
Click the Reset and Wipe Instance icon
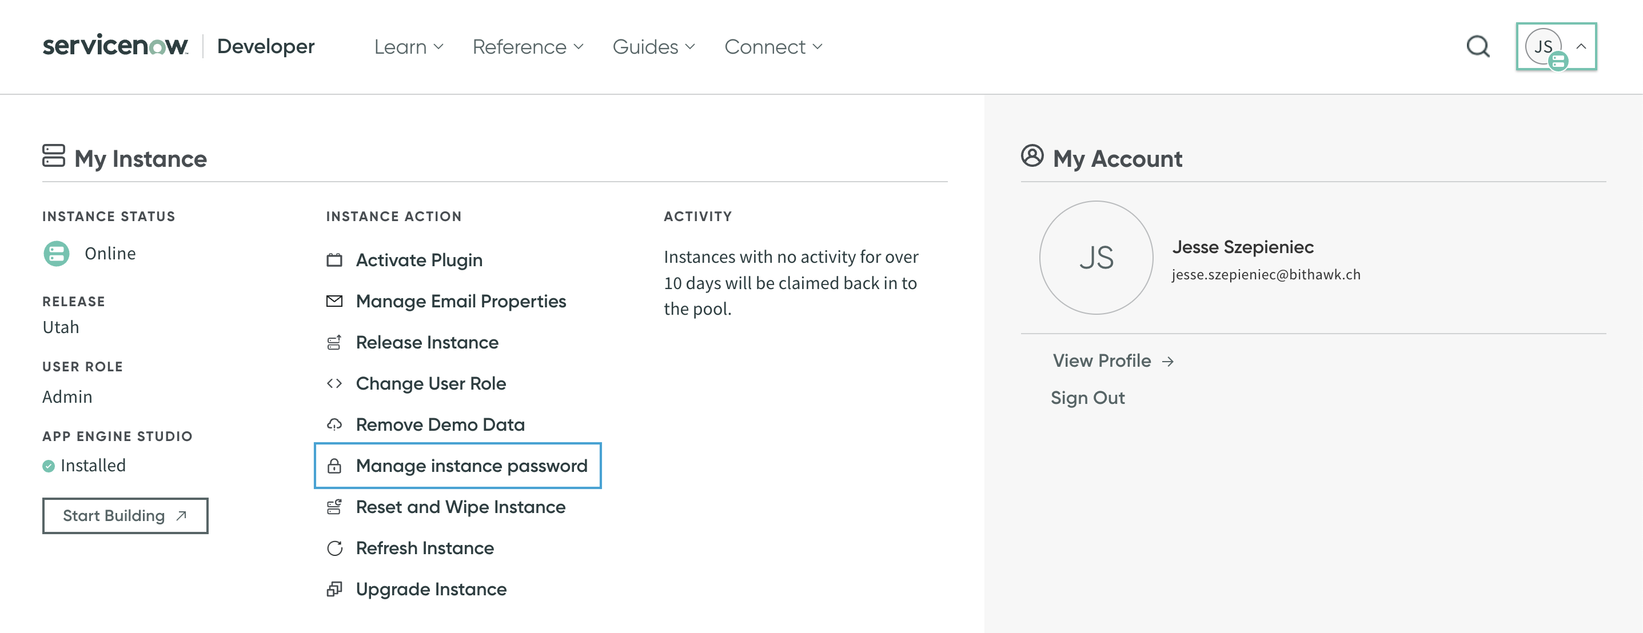tap(334, 507)
